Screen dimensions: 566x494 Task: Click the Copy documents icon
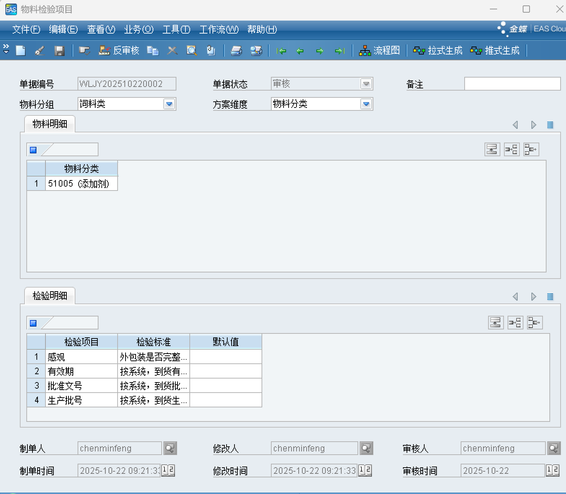pos(153,51)
